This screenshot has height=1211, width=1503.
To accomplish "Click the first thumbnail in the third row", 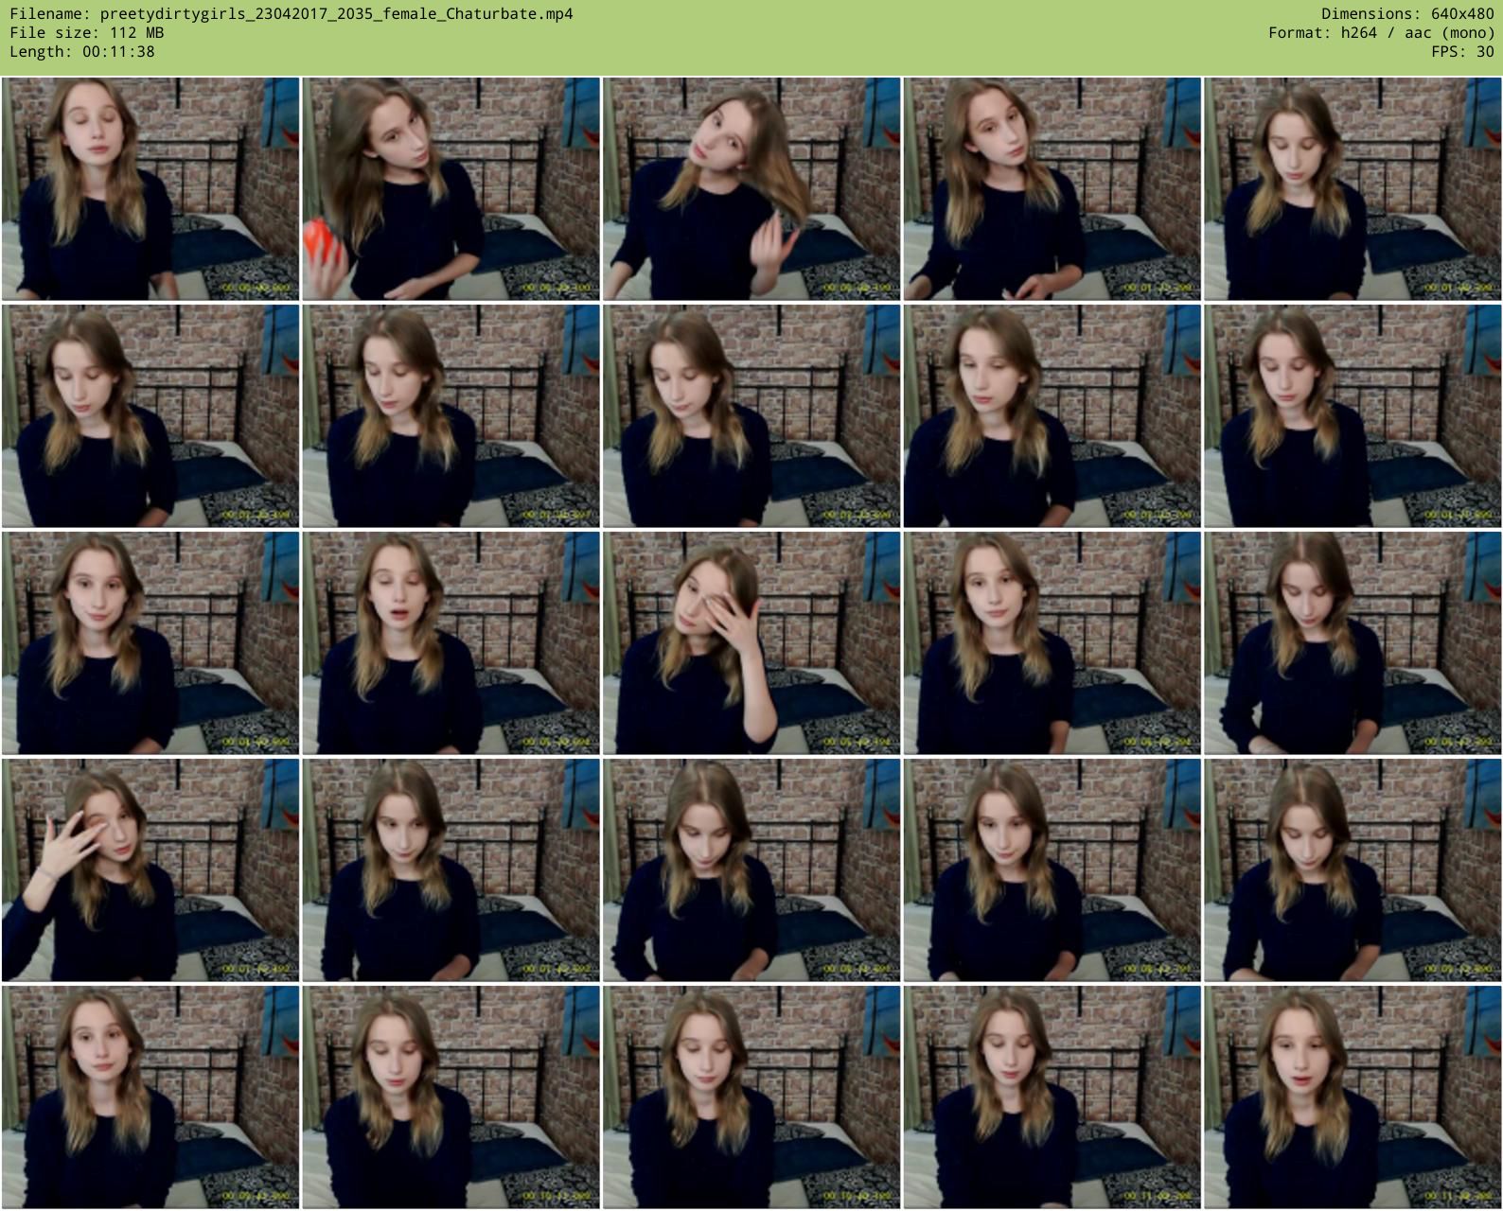I will [150, 642].
